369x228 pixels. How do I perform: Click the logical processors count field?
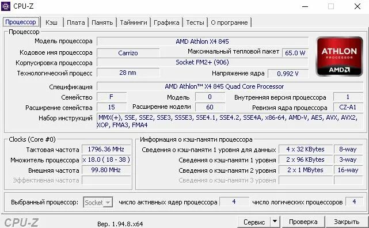354,202
